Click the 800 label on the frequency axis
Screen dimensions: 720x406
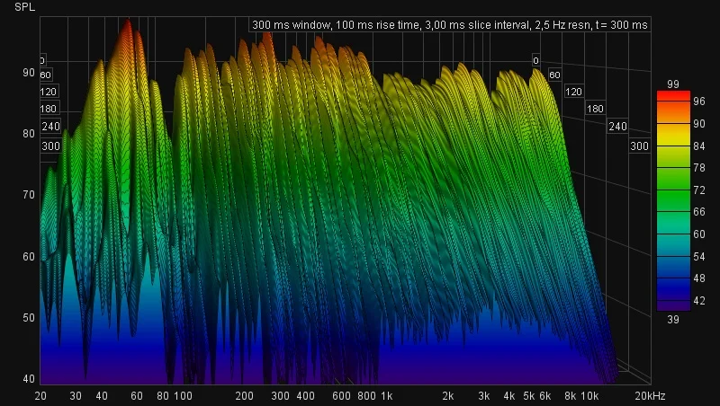coord(366,396)
